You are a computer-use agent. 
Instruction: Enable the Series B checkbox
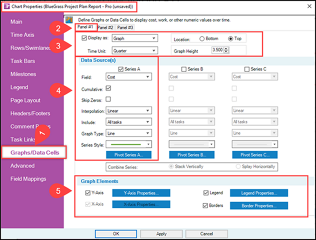(184, 69)
